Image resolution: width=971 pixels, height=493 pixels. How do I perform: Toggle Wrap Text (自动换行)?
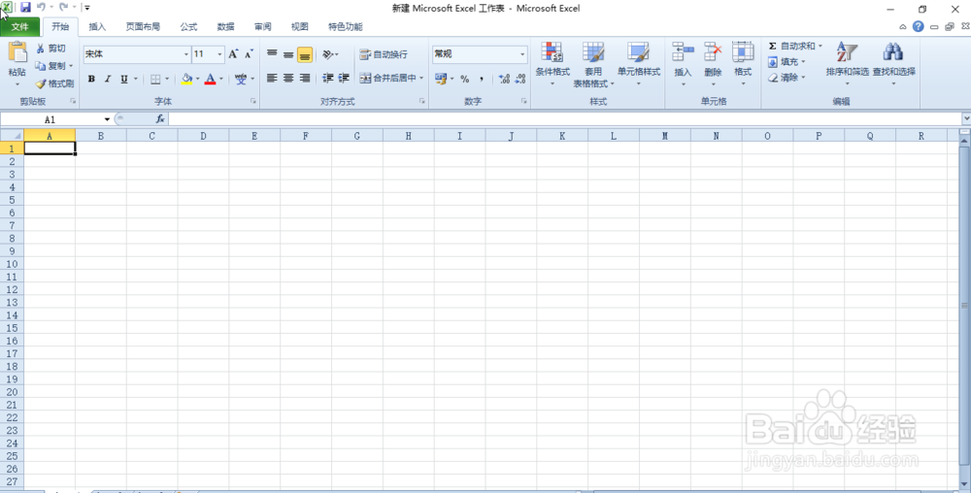(384, 54)
